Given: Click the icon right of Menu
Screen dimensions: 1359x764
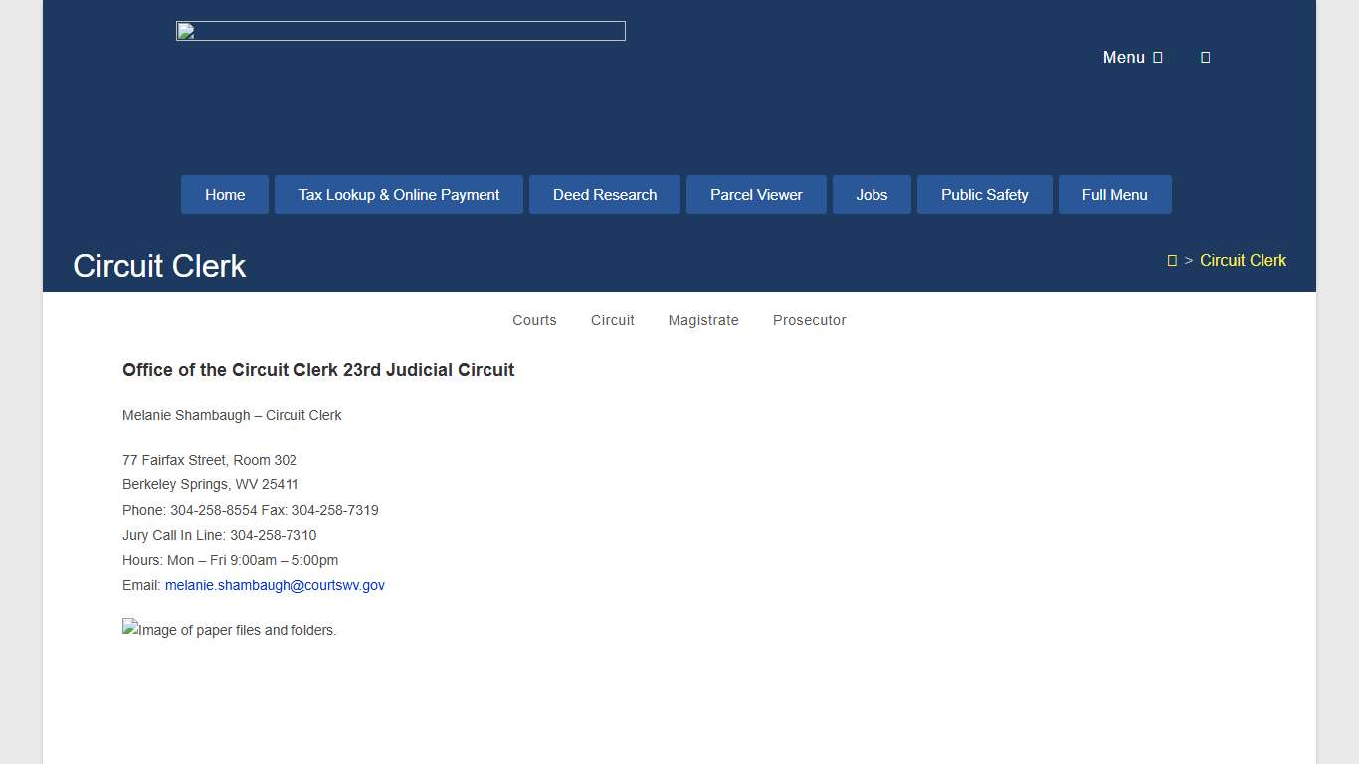Looking at the screenshot, I should tap(1205, 58).
